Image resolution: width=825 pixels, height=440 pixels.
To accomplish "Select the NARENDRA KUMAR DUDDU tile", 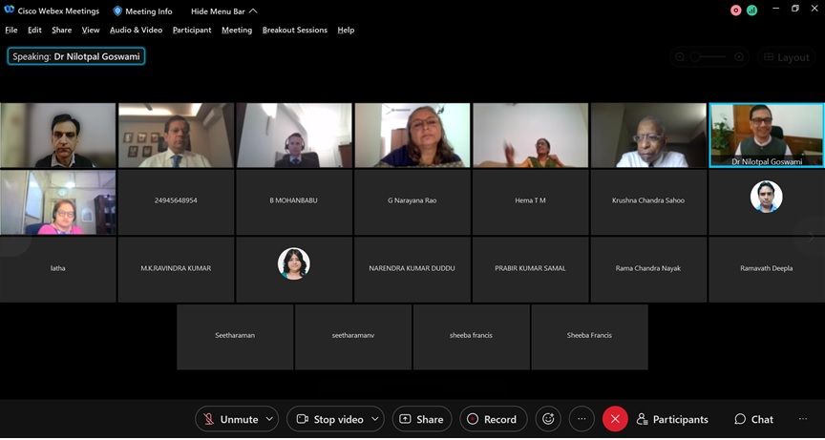I will (412, 270).
